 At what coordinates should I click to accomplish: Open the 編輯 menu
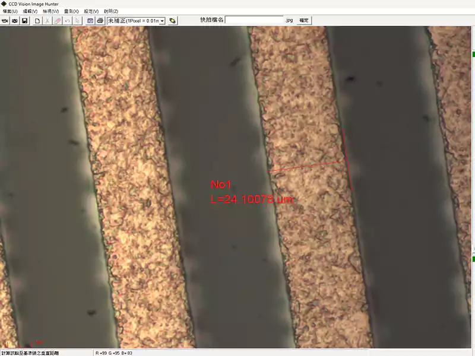30,11
